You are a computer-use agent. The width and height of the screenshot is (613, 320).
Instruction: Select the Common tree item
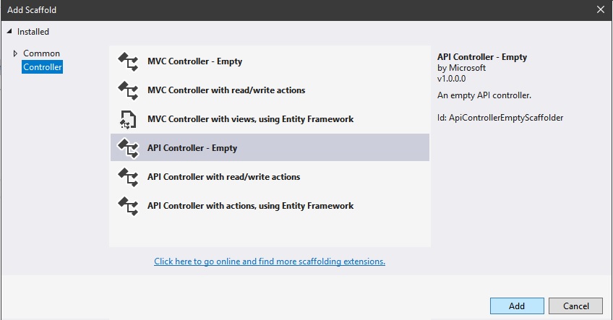coord(41,53)
